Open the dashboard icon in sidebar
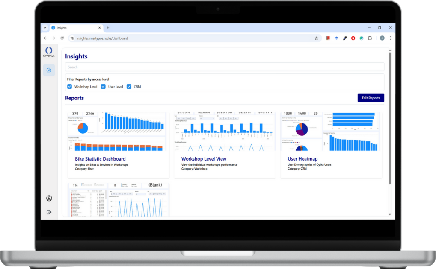The height and width of the screenshot is (269, 436). click(49, 70)
